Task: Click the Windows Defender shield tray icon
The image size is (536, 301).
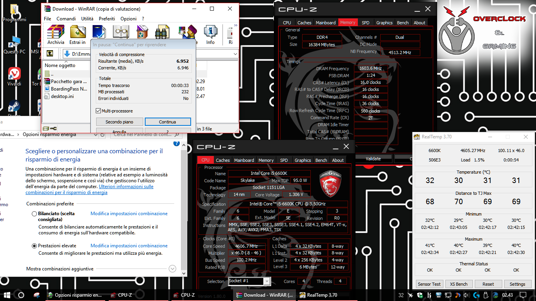Action: tap(420, 295)
